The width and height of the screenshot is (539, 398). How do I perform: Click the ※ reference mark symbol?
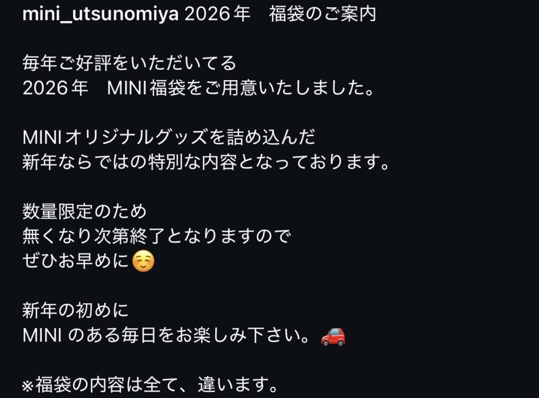tap(28, 386)
